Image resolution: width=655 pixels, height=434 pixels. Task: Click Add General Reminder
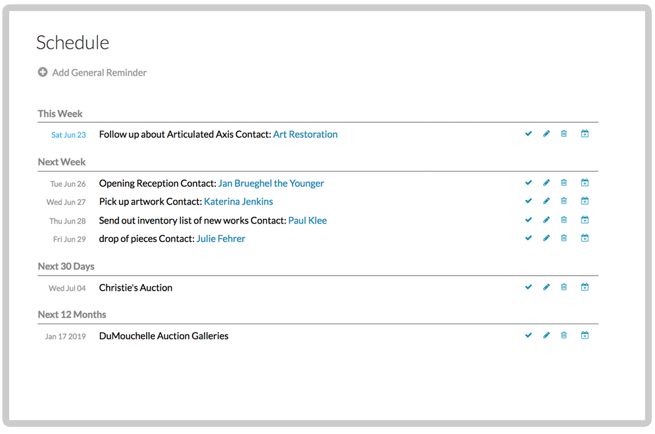click(99, 72)
